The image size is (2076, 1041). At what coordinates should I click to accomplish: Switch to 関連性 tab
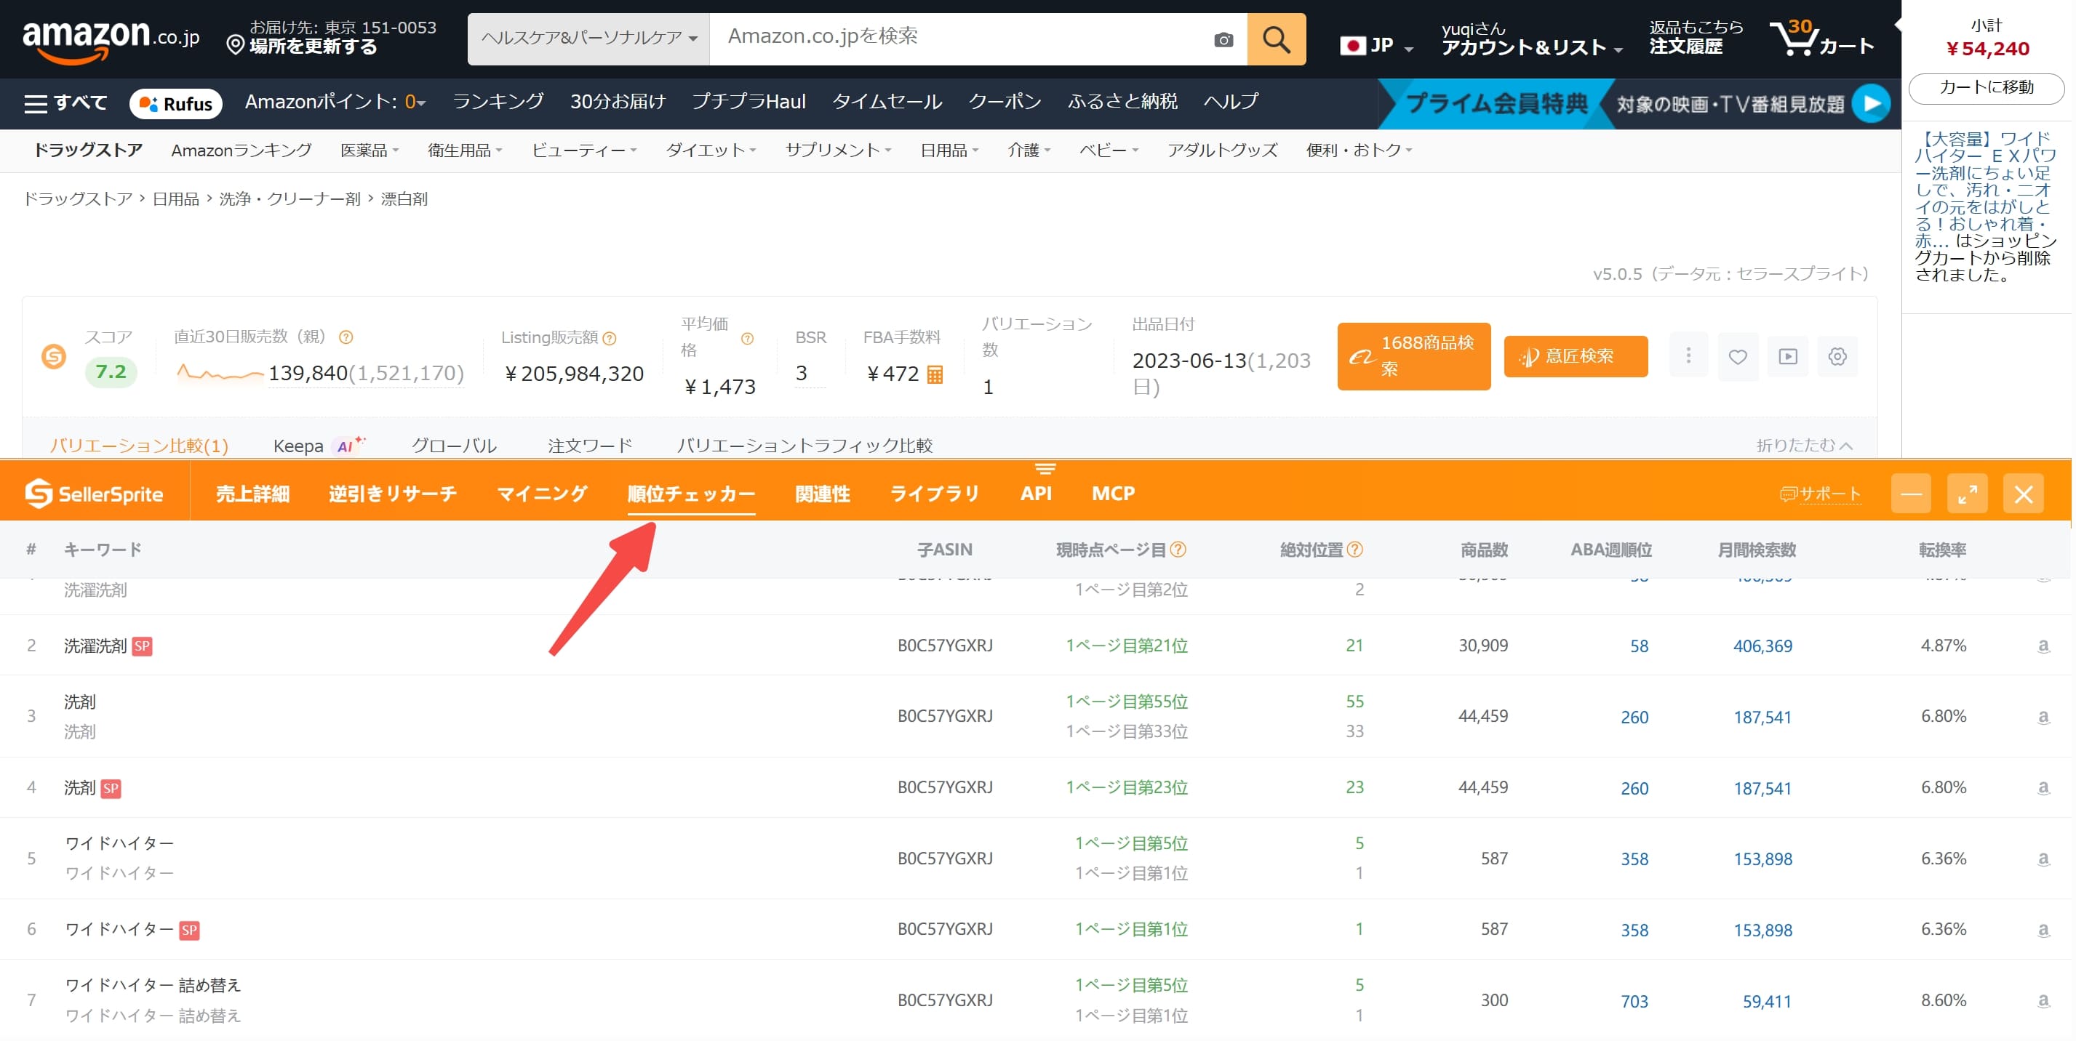823,494
